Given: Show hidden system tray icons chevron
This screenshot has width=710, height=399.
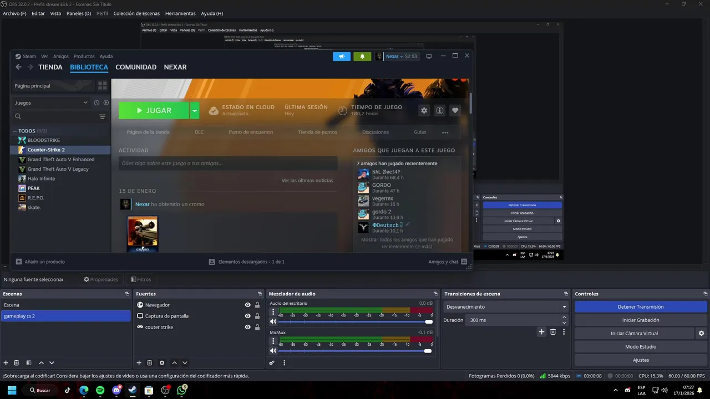Looking at the screenshot, I should pos(616,390).
